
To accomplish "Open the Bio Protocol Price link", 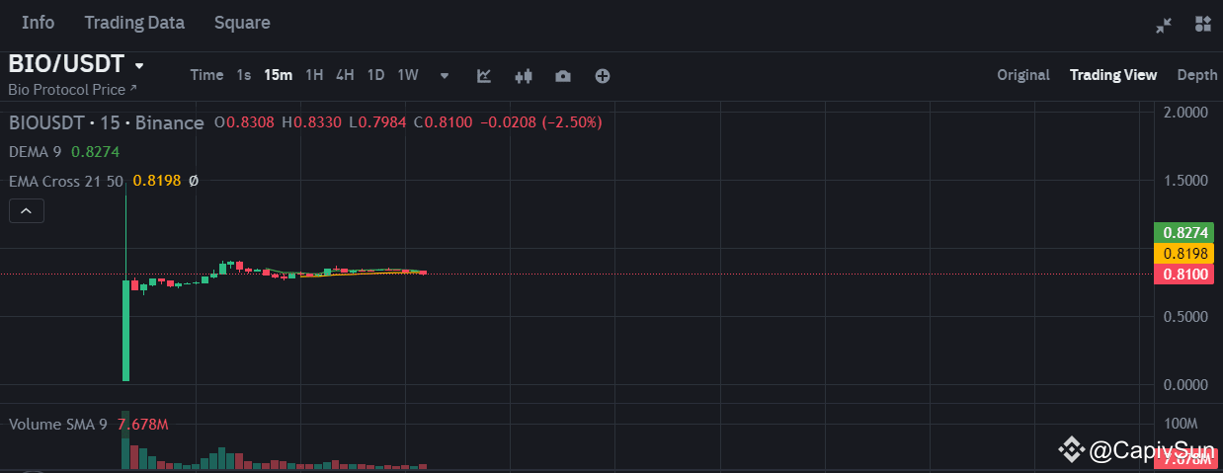I will coord(72,90).
